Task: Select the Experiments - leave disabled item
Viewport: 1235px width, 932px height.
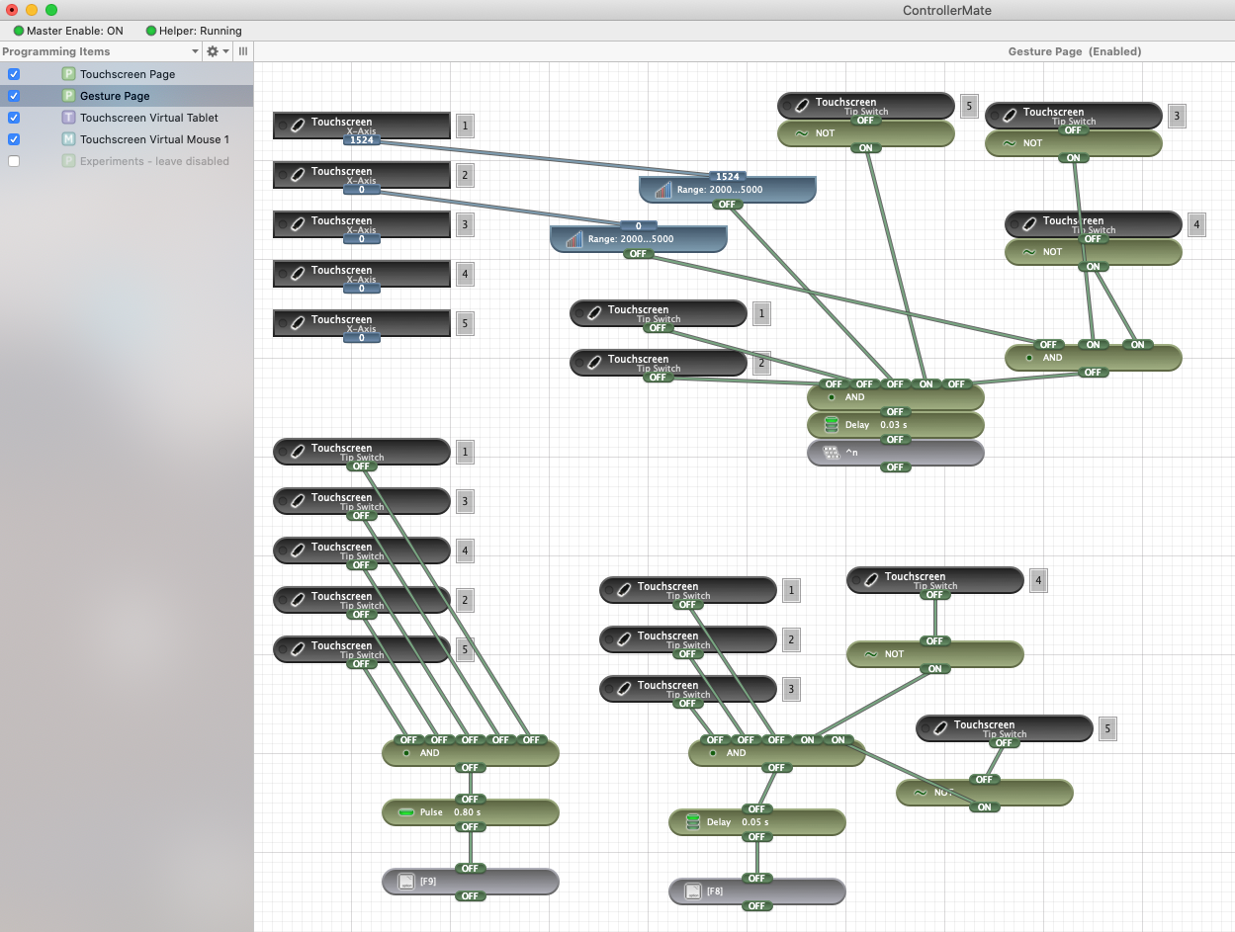Action: [x=153, y=161]
